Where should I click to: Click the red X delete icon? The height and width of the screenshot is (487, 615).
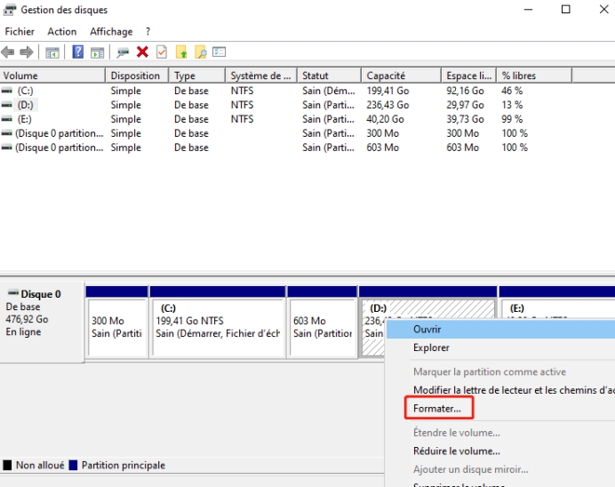[142, 52]
